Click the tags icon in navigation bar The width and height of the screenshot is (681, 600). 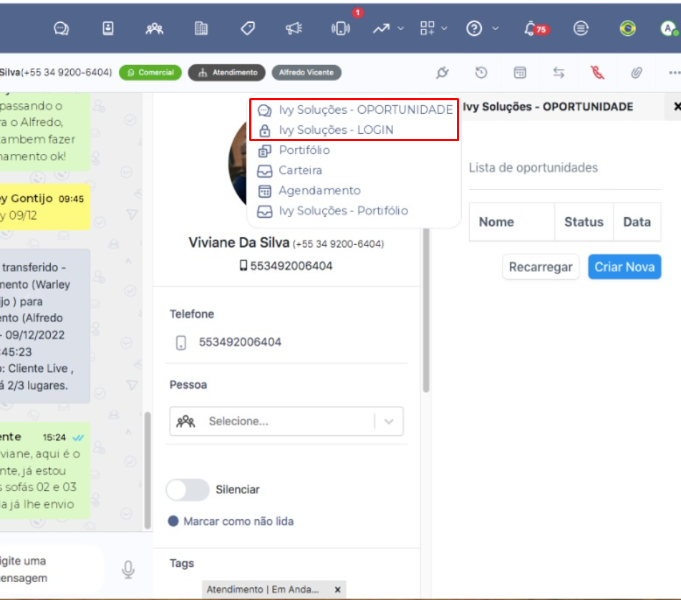pos(248,29)
